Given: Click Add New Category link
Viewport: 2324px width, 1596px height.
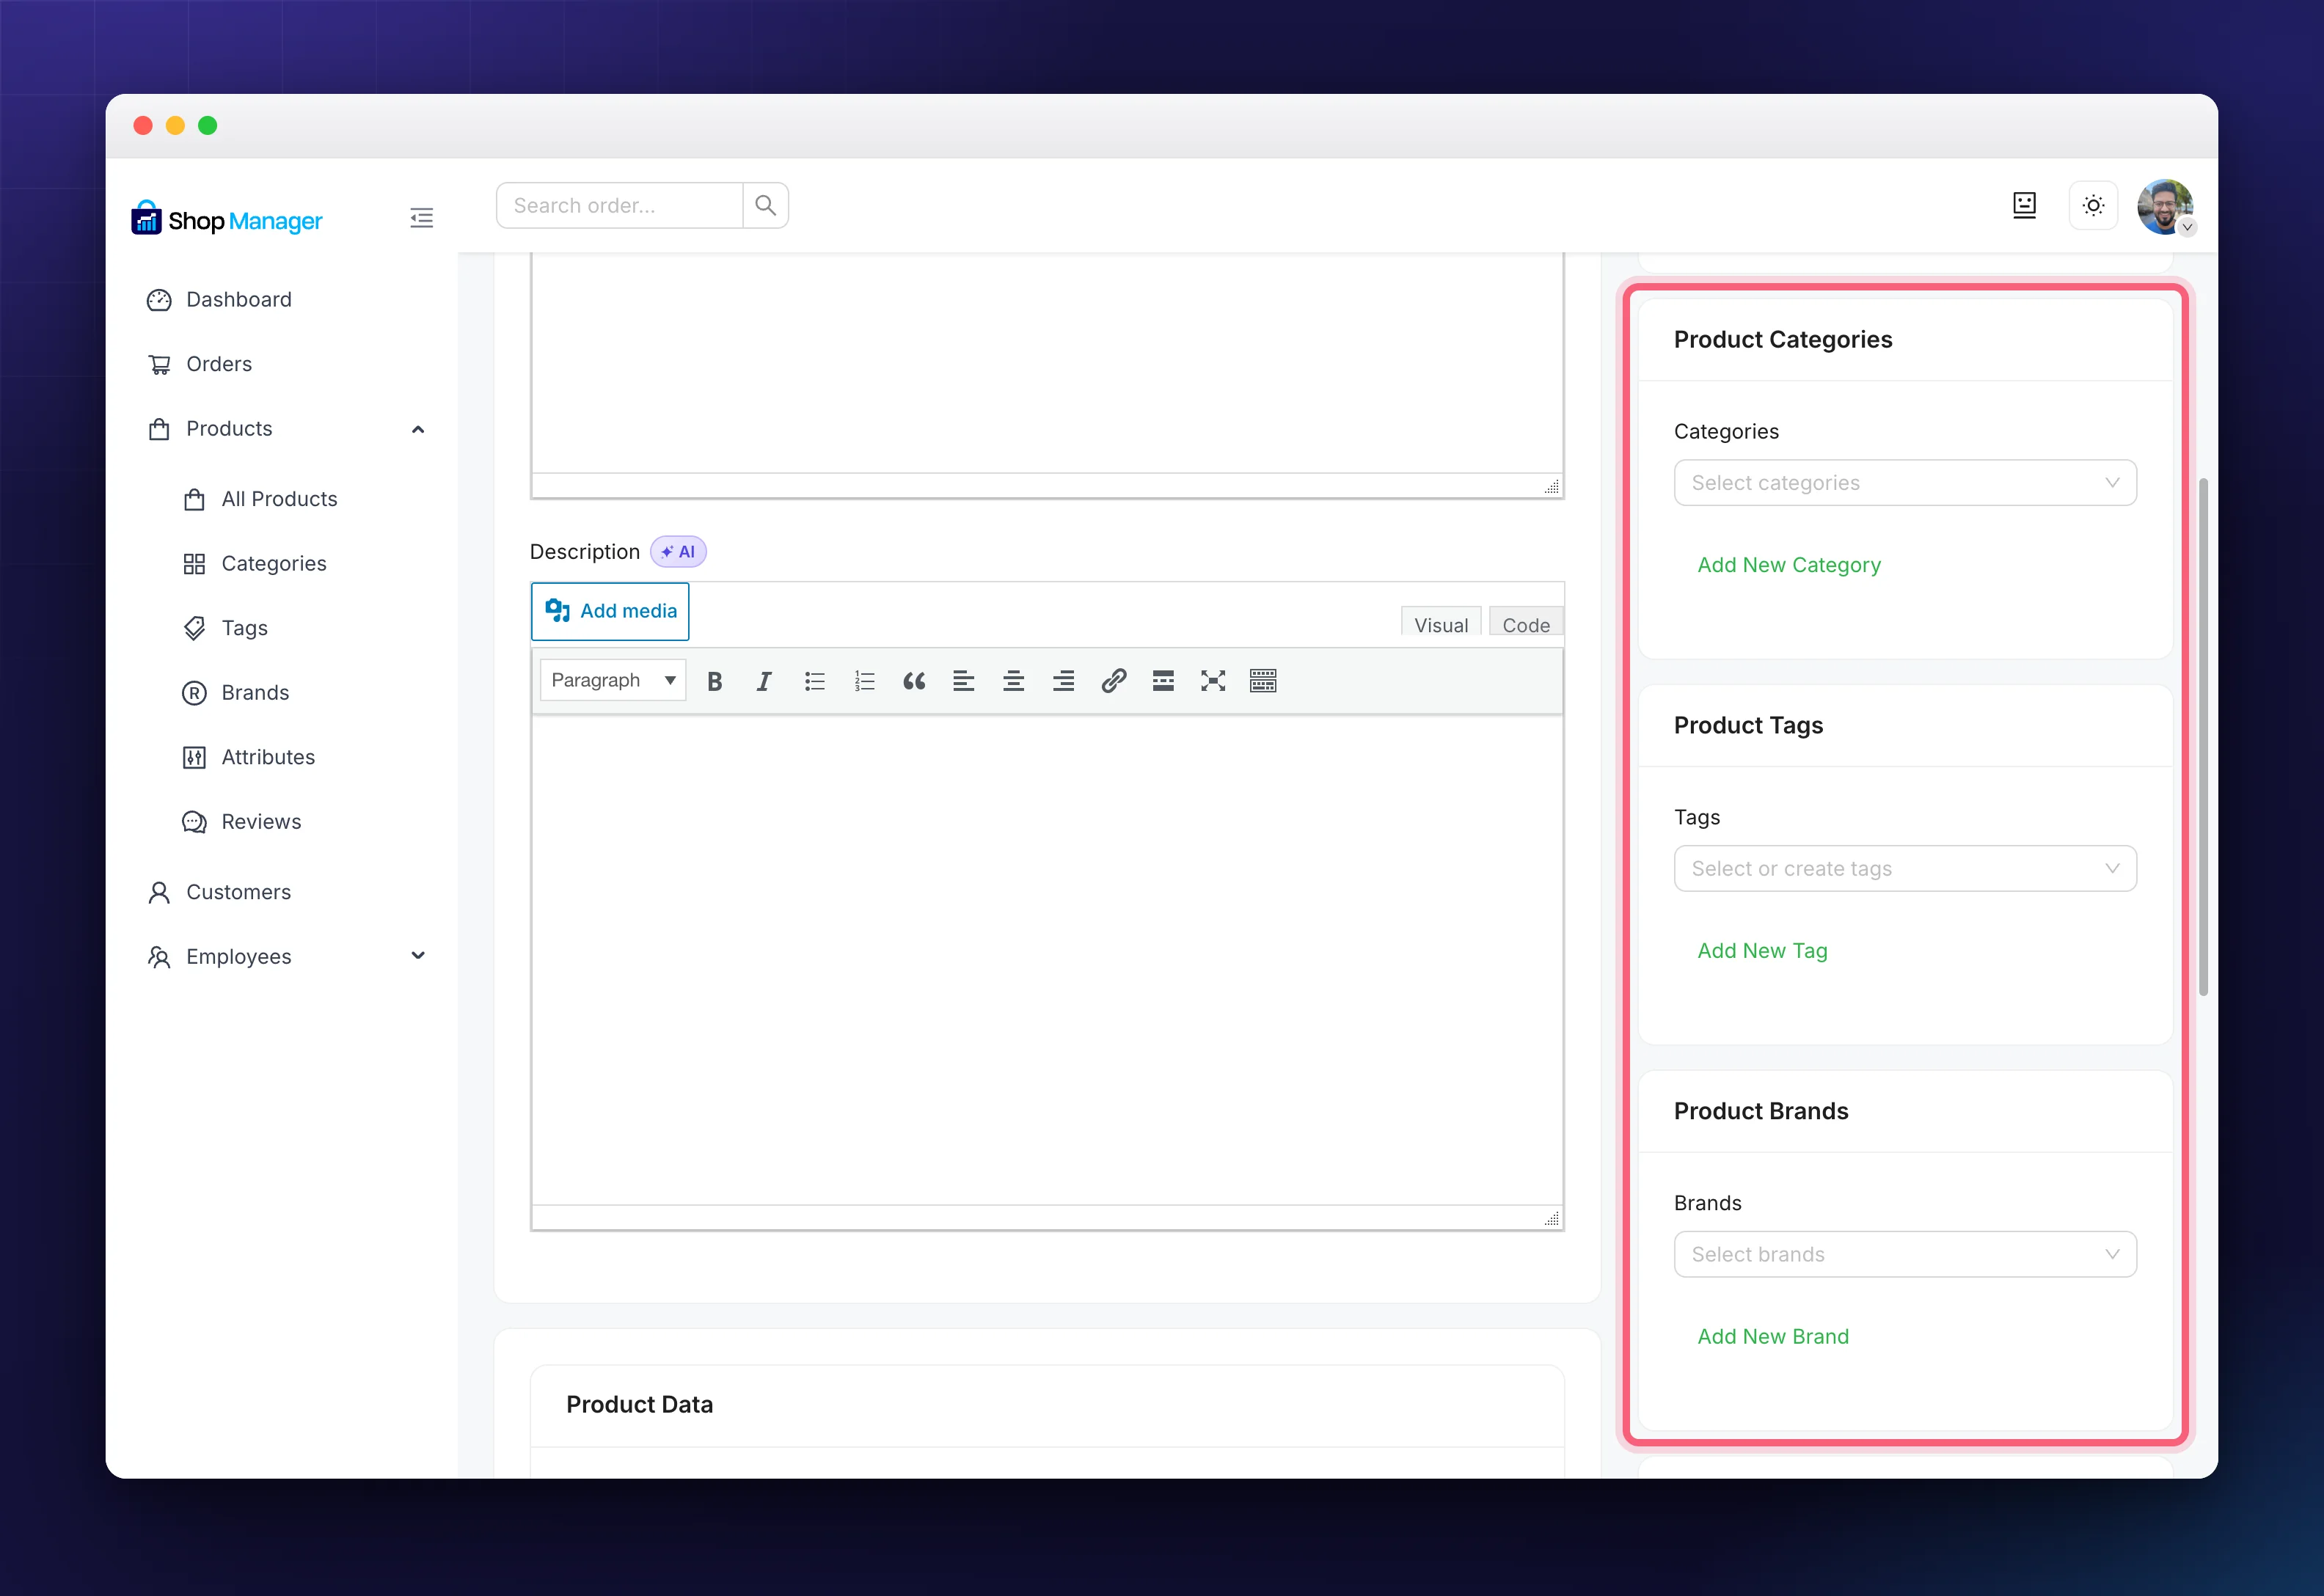Looking at the screenshot, I should (x=1789, y=565).
